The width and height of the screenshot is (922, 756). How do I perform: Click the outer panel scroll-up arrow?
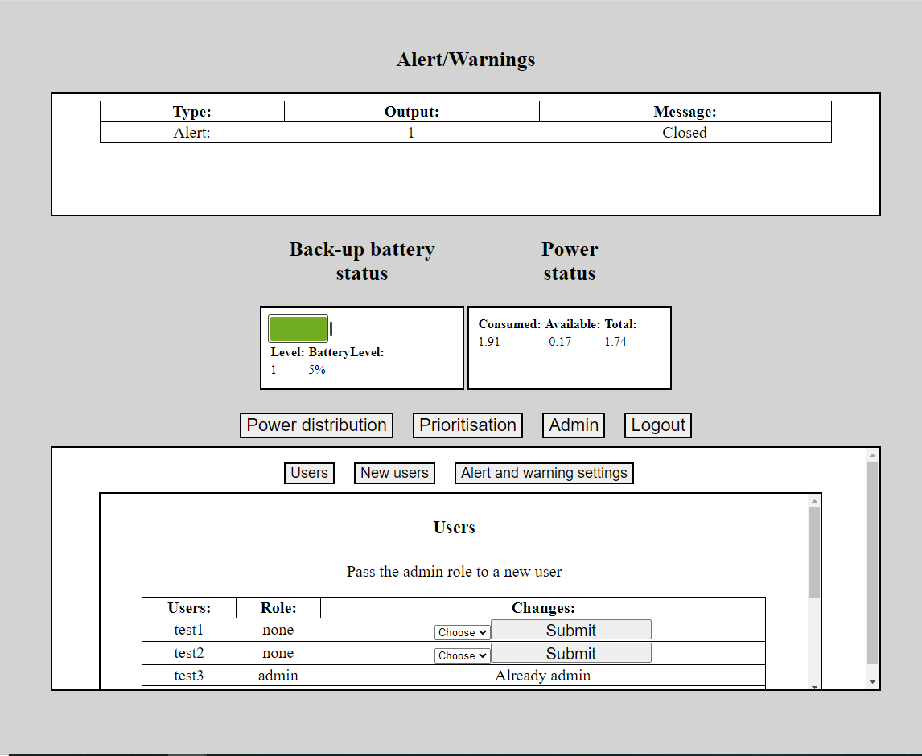pos(872,455)
